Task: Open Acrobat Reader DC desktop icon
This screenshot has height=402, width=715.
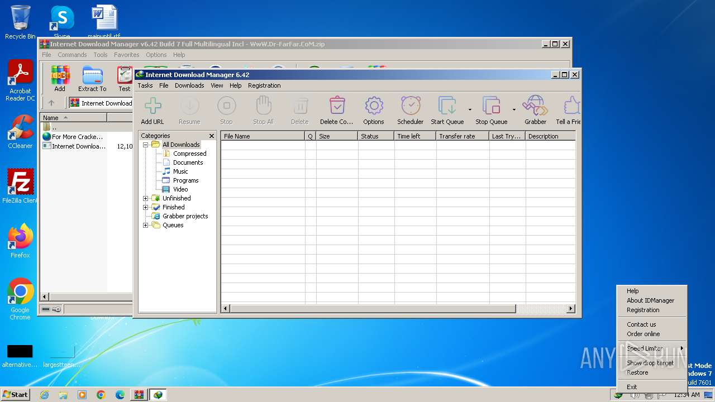Action: point(20,81)
